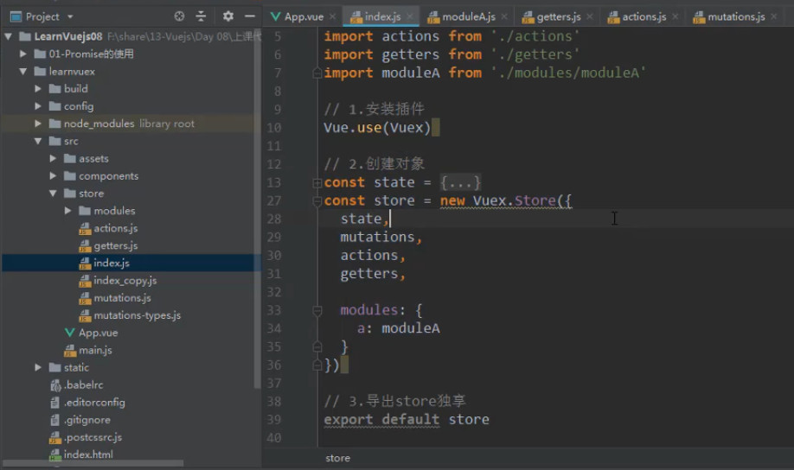Viewport: 794px width, 470px height.
Task: Select .babelrc file in tree
Action: click(x=84, y=385)
